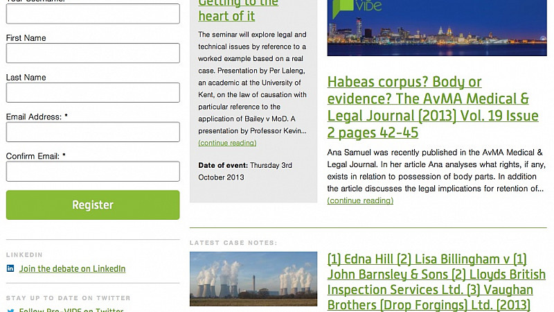Select the 'LINKEDIN' section heading

coord(24,254)
